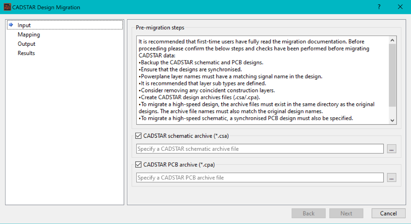The image size is (411, 224).
Task: Select the Mapping step in the sidebar
Action: point(29,35)
